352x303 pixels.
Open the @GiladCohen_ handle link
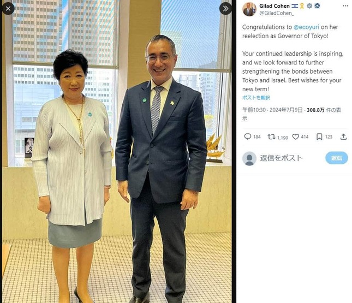pyautogui.click(x=276, y=13)
